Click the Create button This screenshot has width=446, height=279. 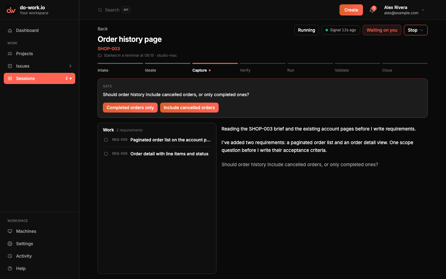tap(351, 10)
